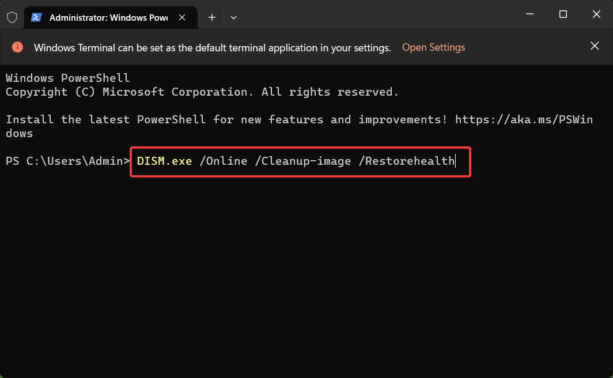Close the Windows Terminal window
The width and height of the screenshot is (613, 378).
(x=596, y=14)
